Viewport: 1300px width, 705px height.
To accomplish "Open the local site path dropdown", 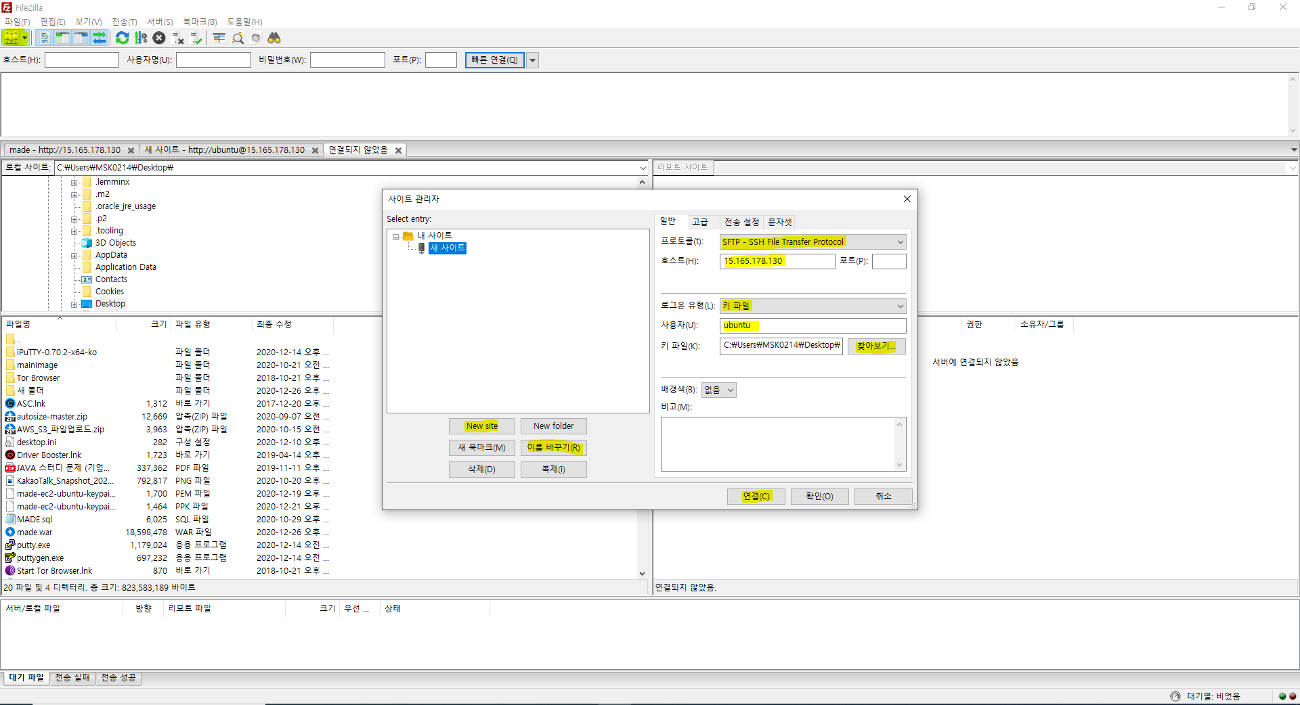I will click(643, 168).
